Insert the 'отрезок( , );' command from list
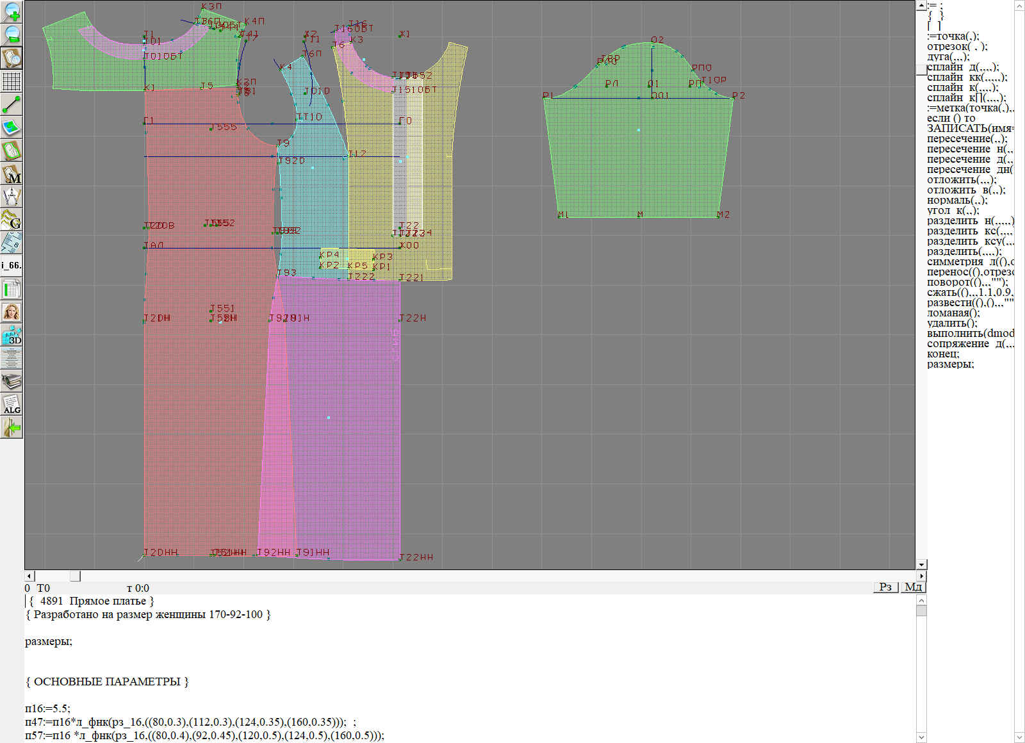1025x743 pixels. pyautogui.click(x=957, y=47)
